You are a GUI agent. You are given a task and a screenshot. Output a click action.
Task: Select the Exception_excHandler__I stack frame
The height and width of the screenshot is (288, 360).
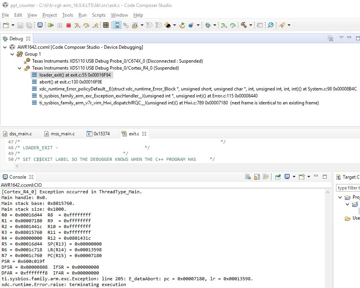[145, 96]
